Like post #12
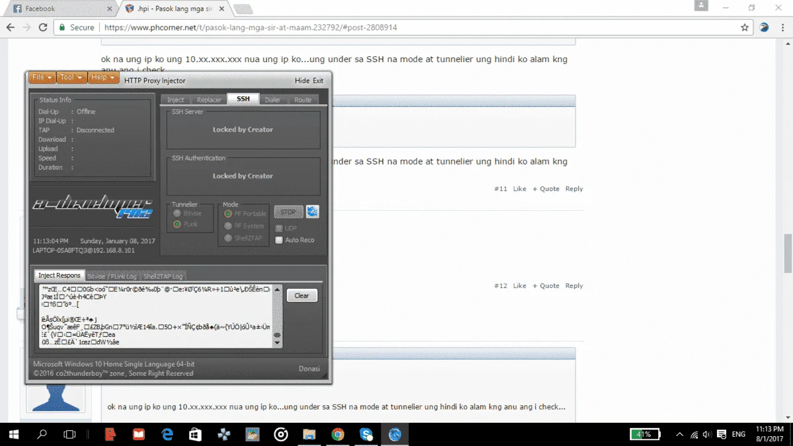793x446 pixels. click(x=519, y=286)
